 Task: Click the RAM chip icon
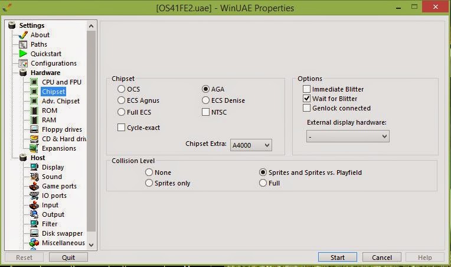click(34, 120)
